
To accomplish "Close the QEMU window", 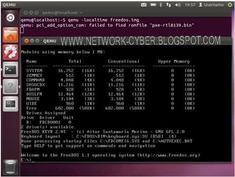I will (x=27, y=41).
